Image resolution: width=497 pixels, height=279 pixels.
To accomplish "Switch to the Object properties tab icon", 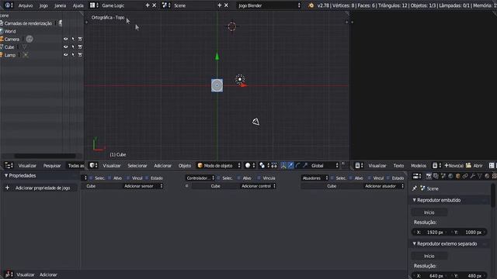I will click(457, 176).
